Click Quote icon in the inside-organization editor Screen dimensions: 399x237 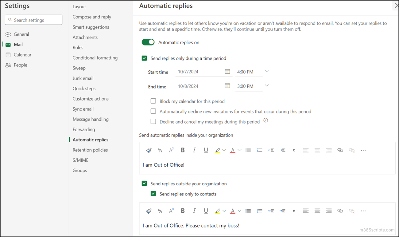pos(294,150)
